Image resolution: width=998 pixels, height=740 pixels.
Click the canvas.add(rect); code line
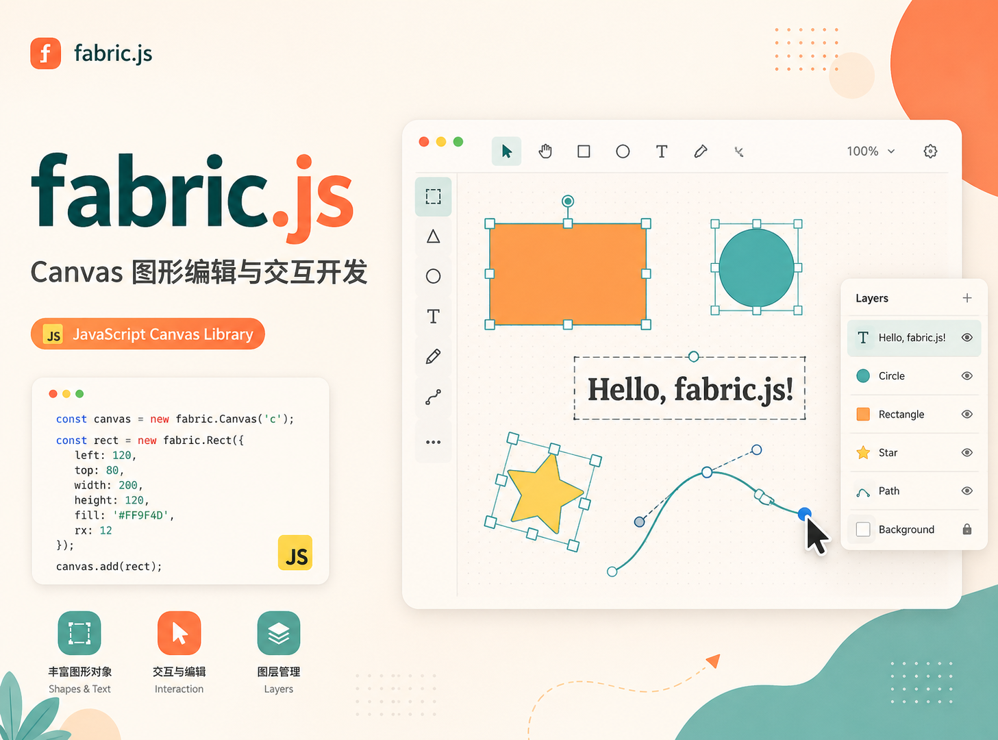pos(109,567)
